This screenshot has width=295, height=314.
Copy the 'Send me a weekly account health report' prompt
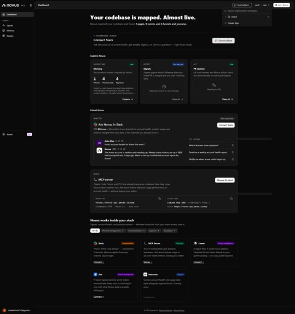(233, 152)
